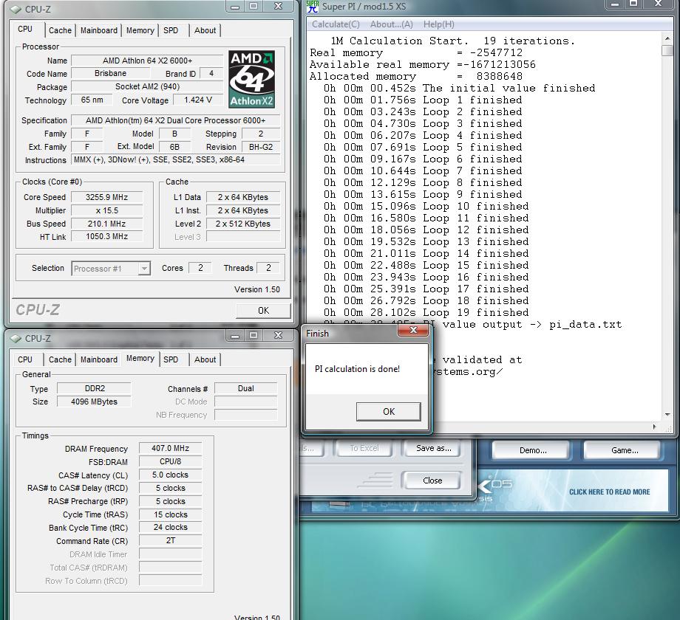Click the memory Size value 4096 MBytes
This screenshot has width=680, height=620.
(94, 402)
